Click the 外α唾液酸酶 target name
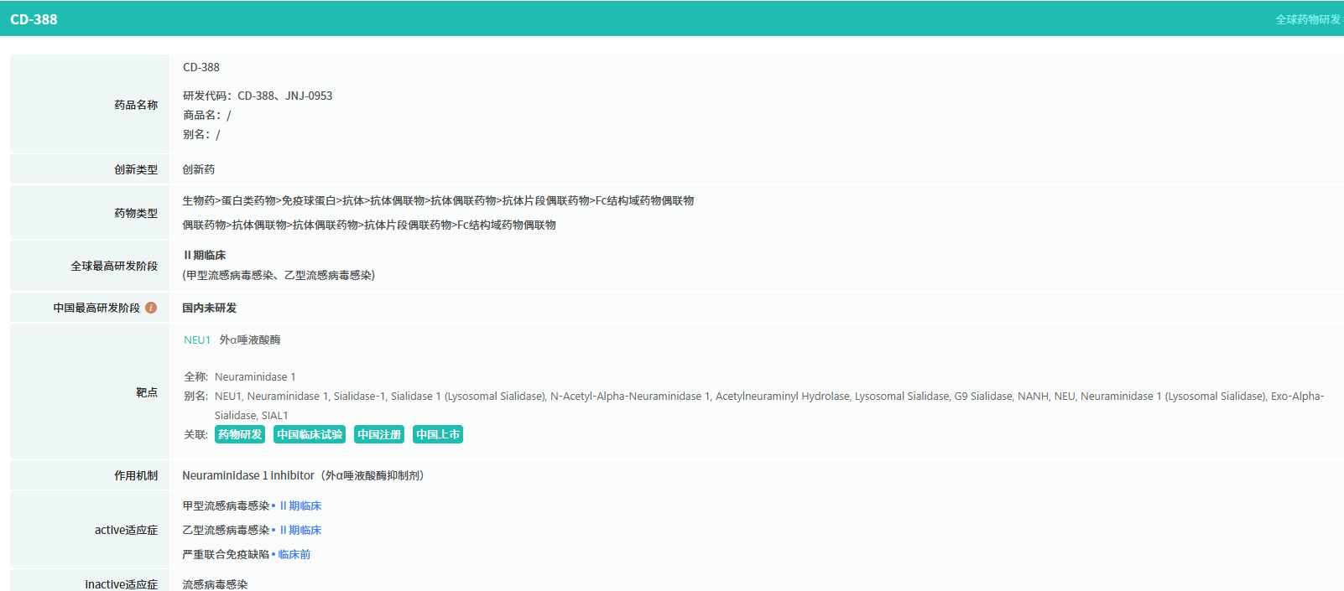The image size is (1344, 591). coord(250,340)
